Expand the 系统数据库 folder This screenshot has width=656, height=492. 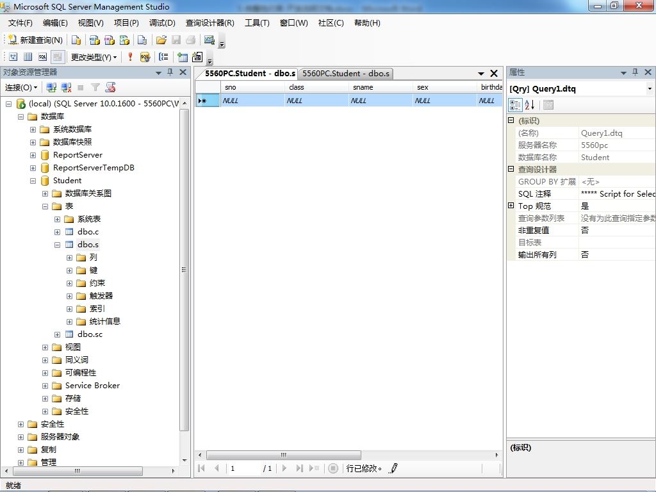click(33, 129)
